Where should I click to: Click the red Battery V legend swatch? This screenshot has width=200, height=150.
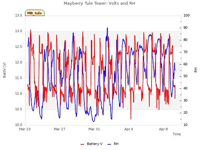point(82,144)
